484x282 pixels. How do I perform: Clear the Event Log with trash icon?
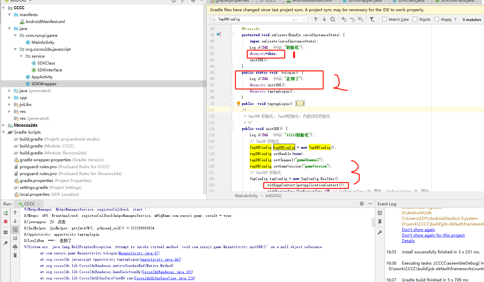(x=380, y=221)
